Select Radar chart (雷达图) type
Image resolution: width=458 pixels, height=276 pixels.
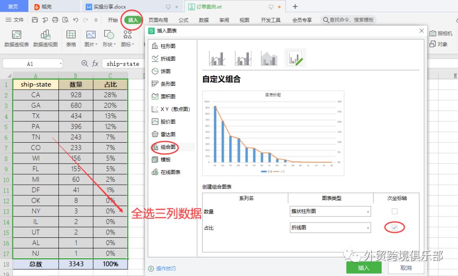click(164, 134)
